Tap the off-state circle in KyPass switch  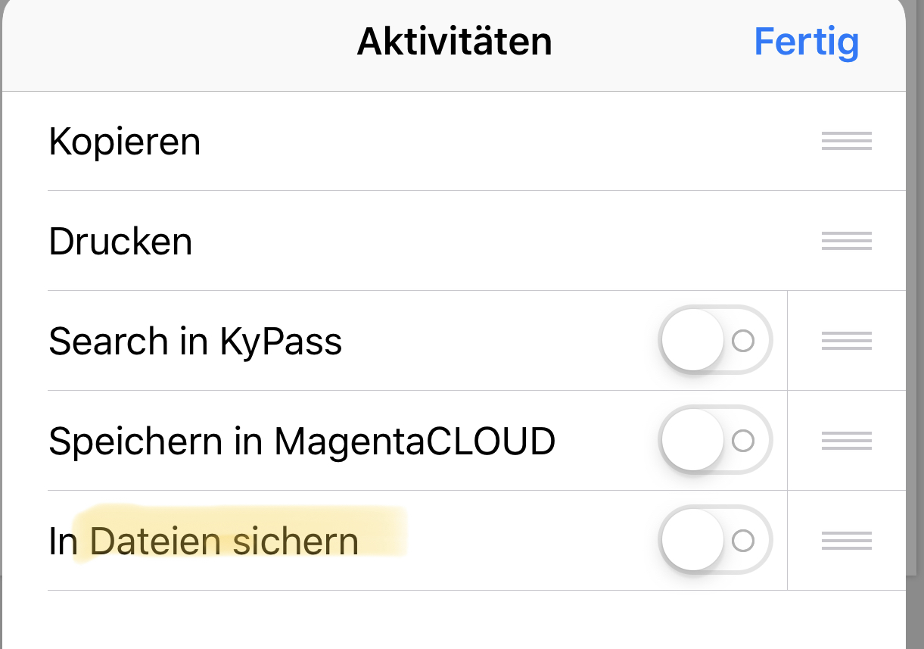(x=743, y=342)
